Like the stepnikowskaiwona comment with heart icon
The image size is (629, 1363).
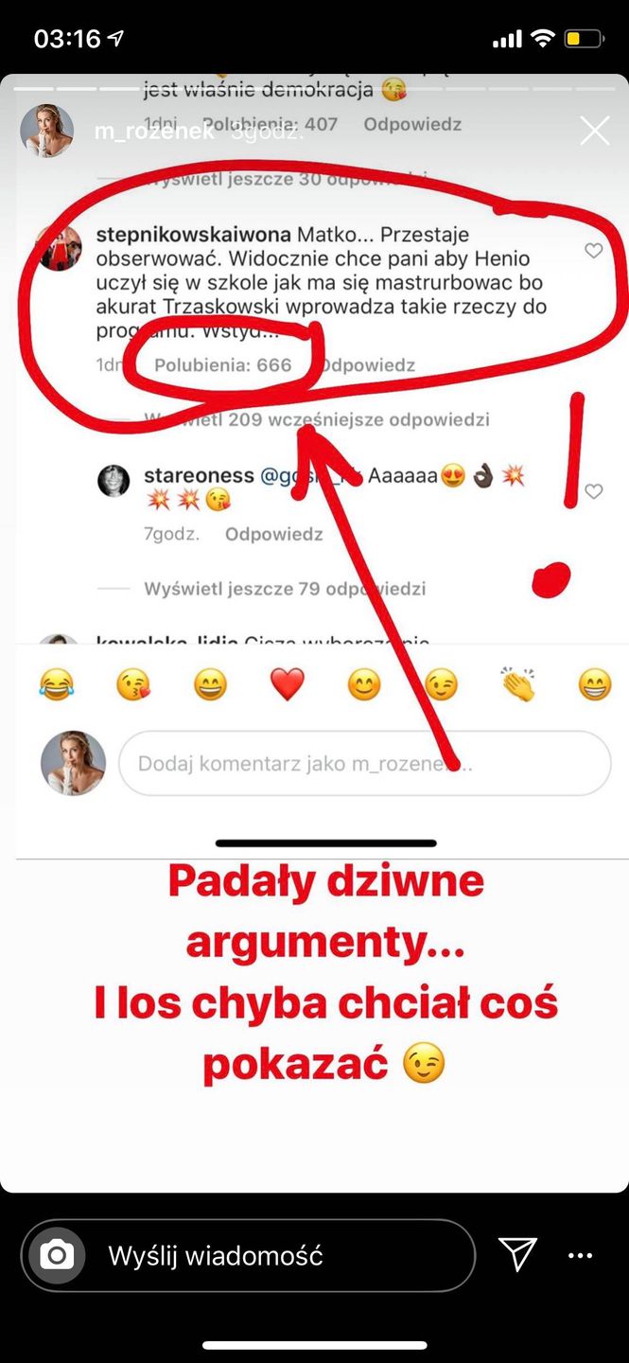[593, 251]
